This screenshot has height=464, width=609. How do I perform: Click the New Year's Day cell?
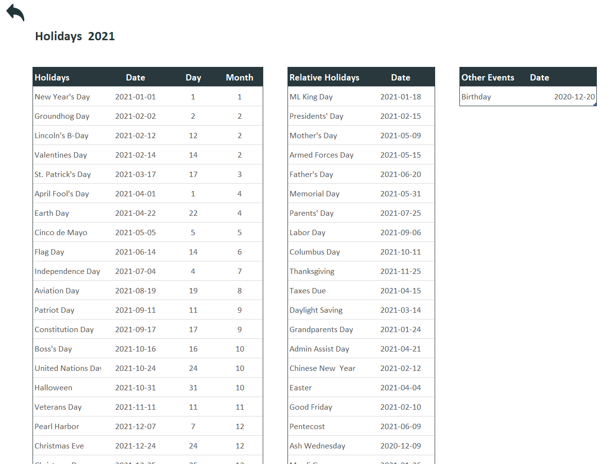(x=62, y=97)
